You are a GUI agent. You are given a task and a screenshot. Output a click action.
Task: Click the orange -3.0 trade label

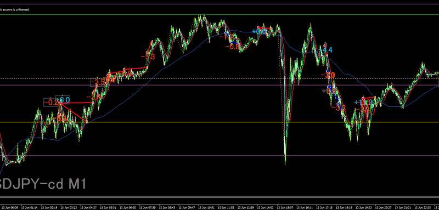tap(328, 75)
